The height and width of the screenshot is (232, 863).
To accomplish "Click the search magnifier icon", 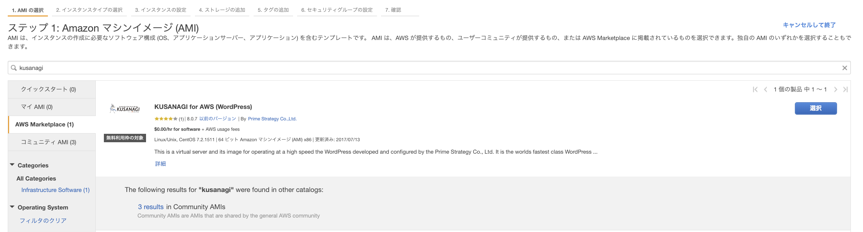I will pos(13,68).
